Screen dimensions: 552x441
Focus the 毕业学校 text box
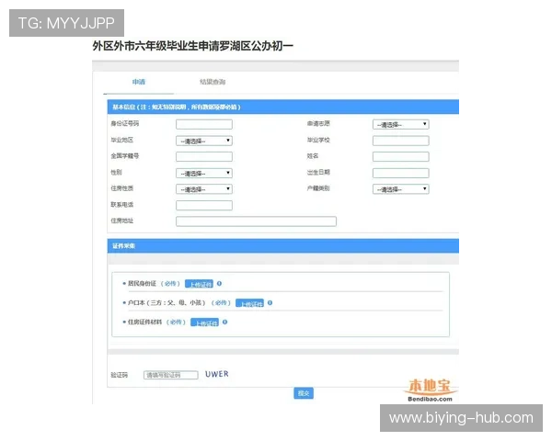click(400, 141)
